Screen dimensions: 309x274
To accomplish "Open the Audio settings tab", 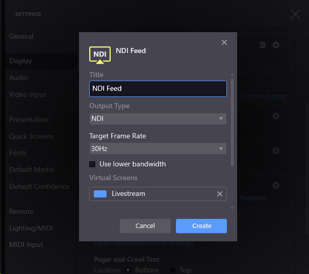I will 19,78.
